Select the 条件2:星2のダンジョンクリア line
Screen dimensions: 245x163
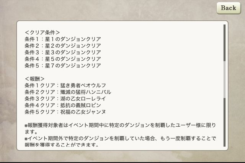click(x=63, y=46)
